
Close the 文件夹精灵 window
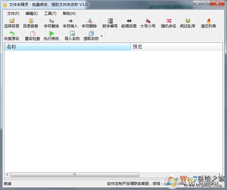217,3
